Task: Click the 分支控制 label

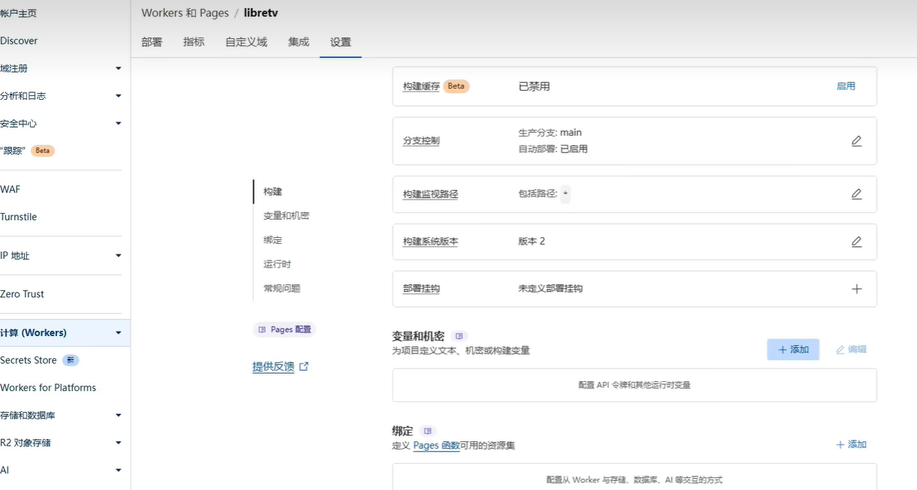Action: [421, 141]
